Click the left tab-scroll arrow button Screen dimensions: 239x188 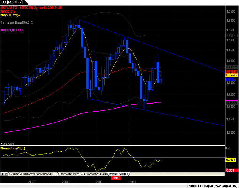click(2, 174)
